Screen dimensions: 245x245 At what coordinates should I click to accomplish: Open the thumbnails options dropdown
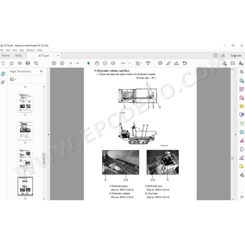click(13, 79)
